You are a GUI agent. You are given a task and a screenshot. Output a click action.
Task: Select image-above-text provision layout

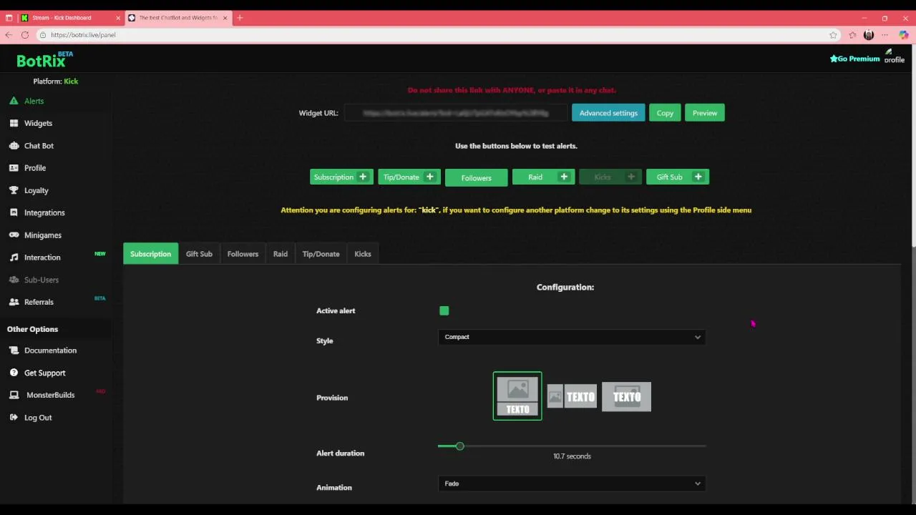[517, 396]
